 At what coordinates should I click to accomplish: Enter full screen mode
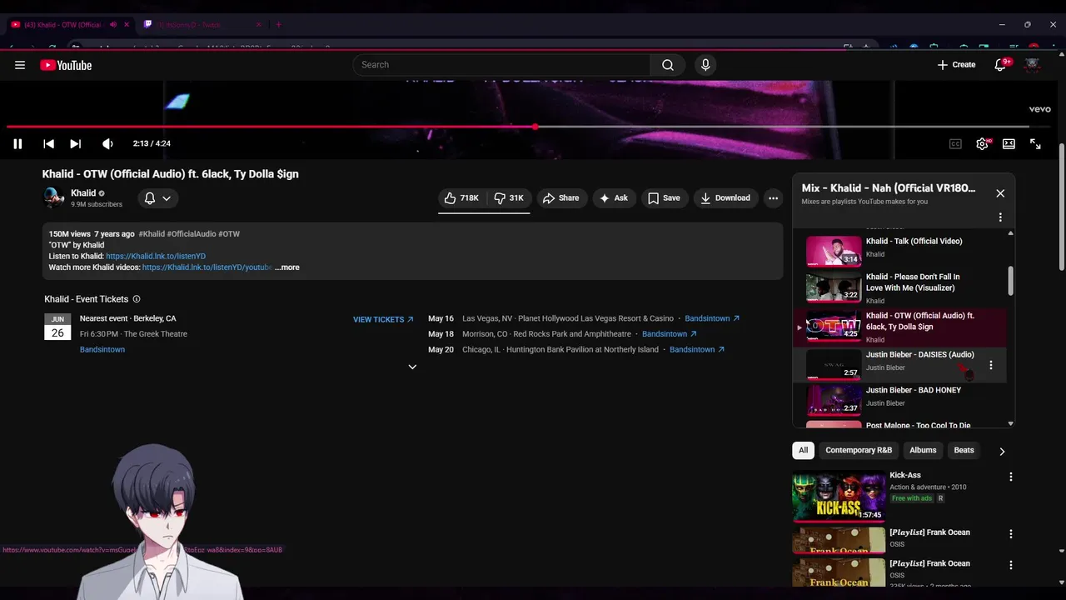pyautogui.click(x=1035, y=144)
